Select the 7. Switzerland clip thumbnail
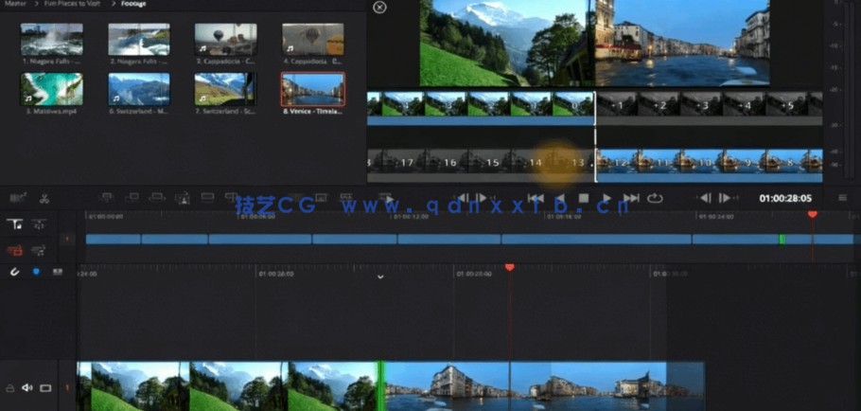Image resolution: width=861 pixels, height=411 pixels. tap(226, 89)
